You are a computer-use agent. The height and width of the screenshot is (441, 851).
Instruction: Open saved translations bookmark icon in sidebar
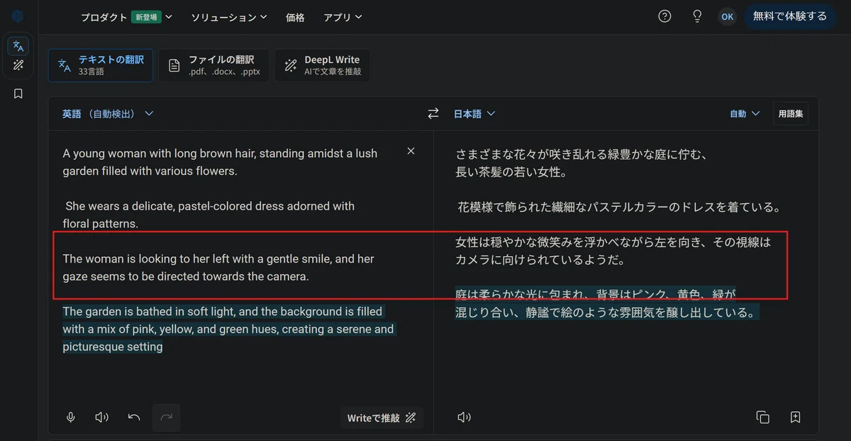point(18,93)
